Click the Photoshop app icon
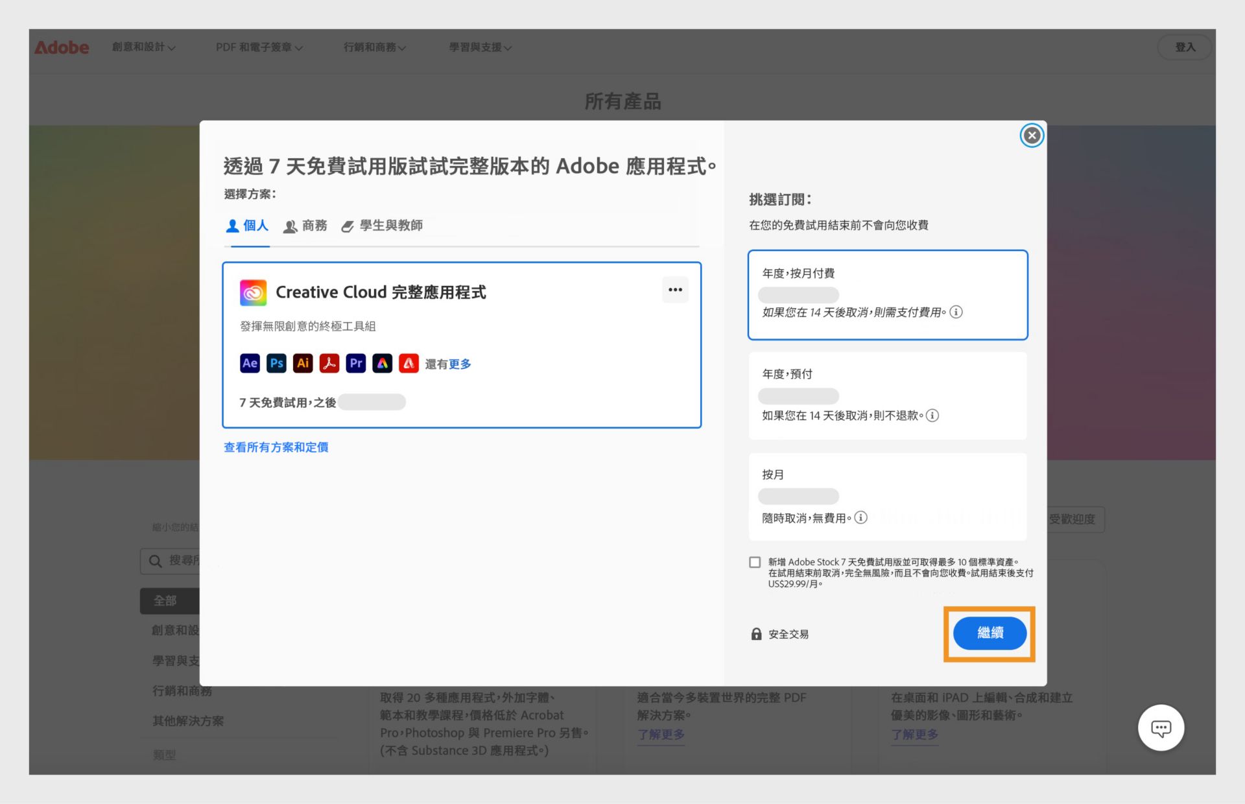This screenshot has height=804, width=1245. pyautogui.click(x=276, y=363)
